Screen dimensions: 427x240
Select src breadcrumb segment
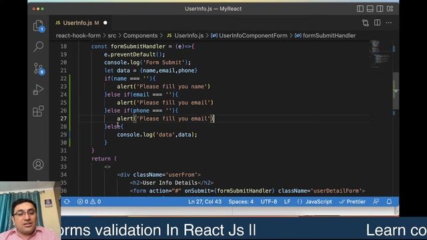coord(111,35)
